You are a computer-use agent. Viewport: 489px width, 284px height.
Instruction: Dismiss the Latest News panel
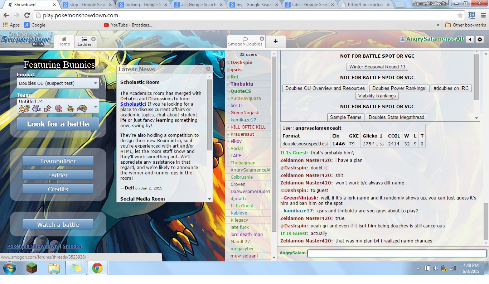(x=208, y=69)
